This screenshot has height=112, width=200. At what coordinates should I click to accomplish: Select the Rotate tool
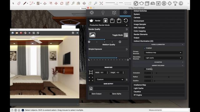point(62,3)
